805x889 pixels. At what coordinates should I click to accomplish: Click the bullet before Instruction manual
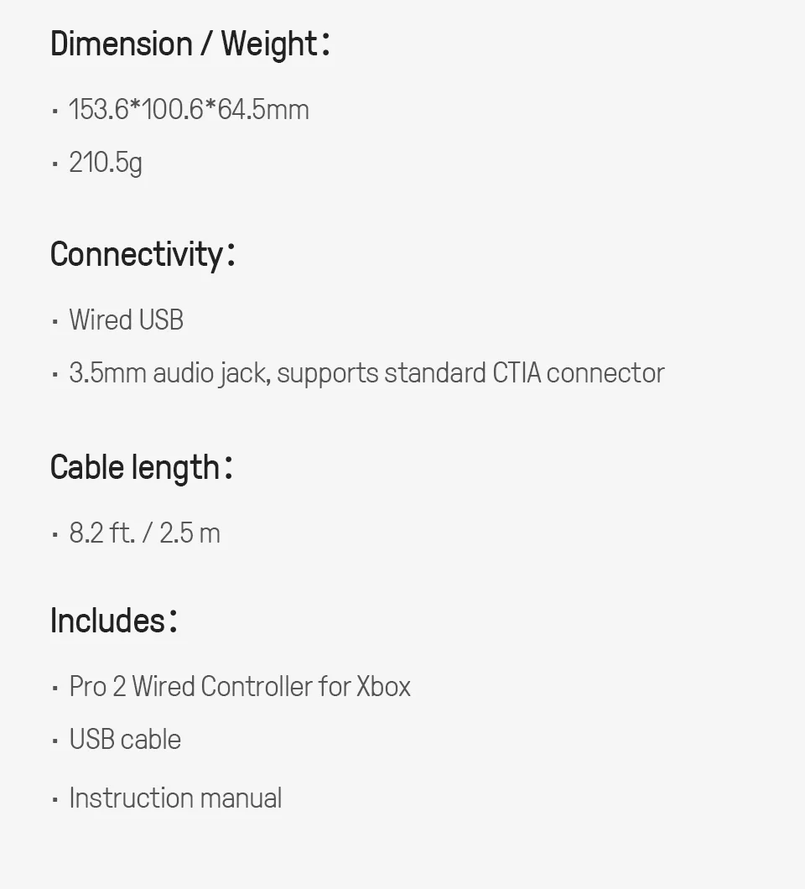click(x=55, y=800)
